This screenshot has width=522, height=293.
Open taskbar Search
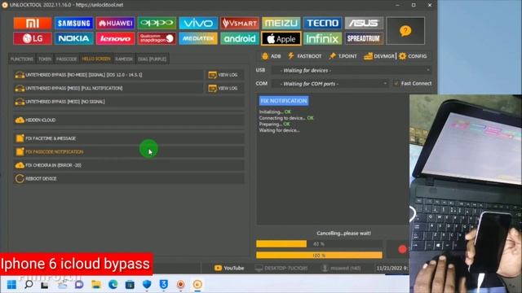coord(29,284)
